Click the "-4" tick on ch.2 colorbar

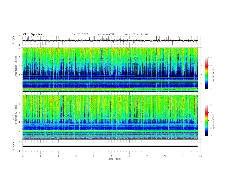click(210, 113)
